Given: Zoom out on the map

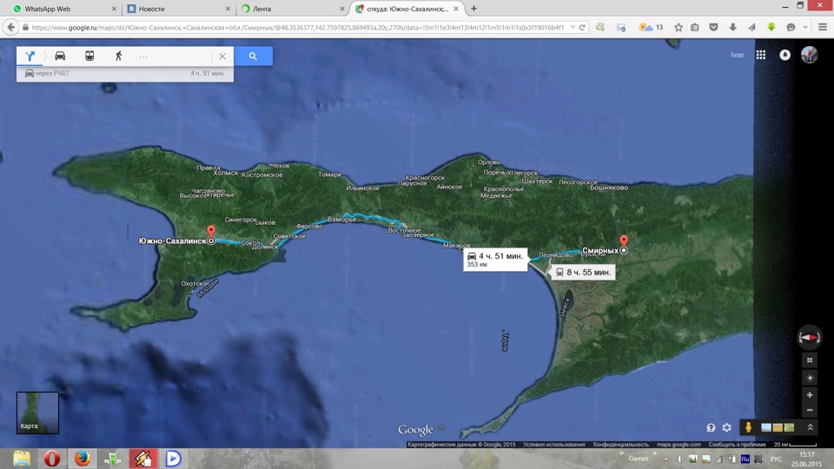Looking at the screenshot, I should click(x=810, y=410).
